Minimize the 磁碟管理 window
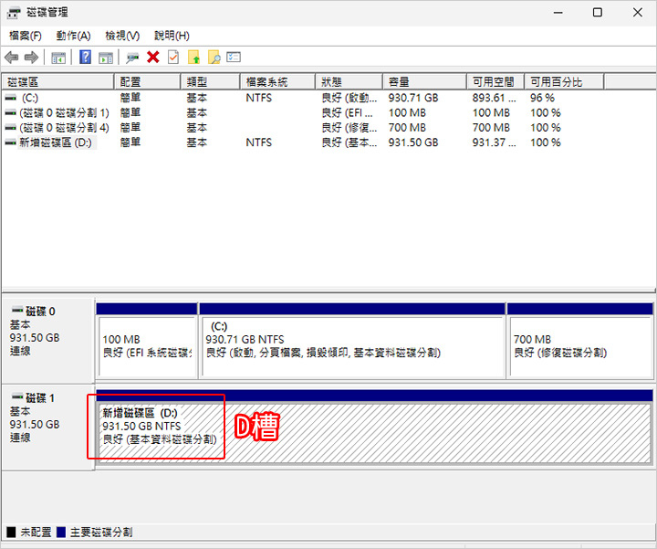 click(558, 13)
